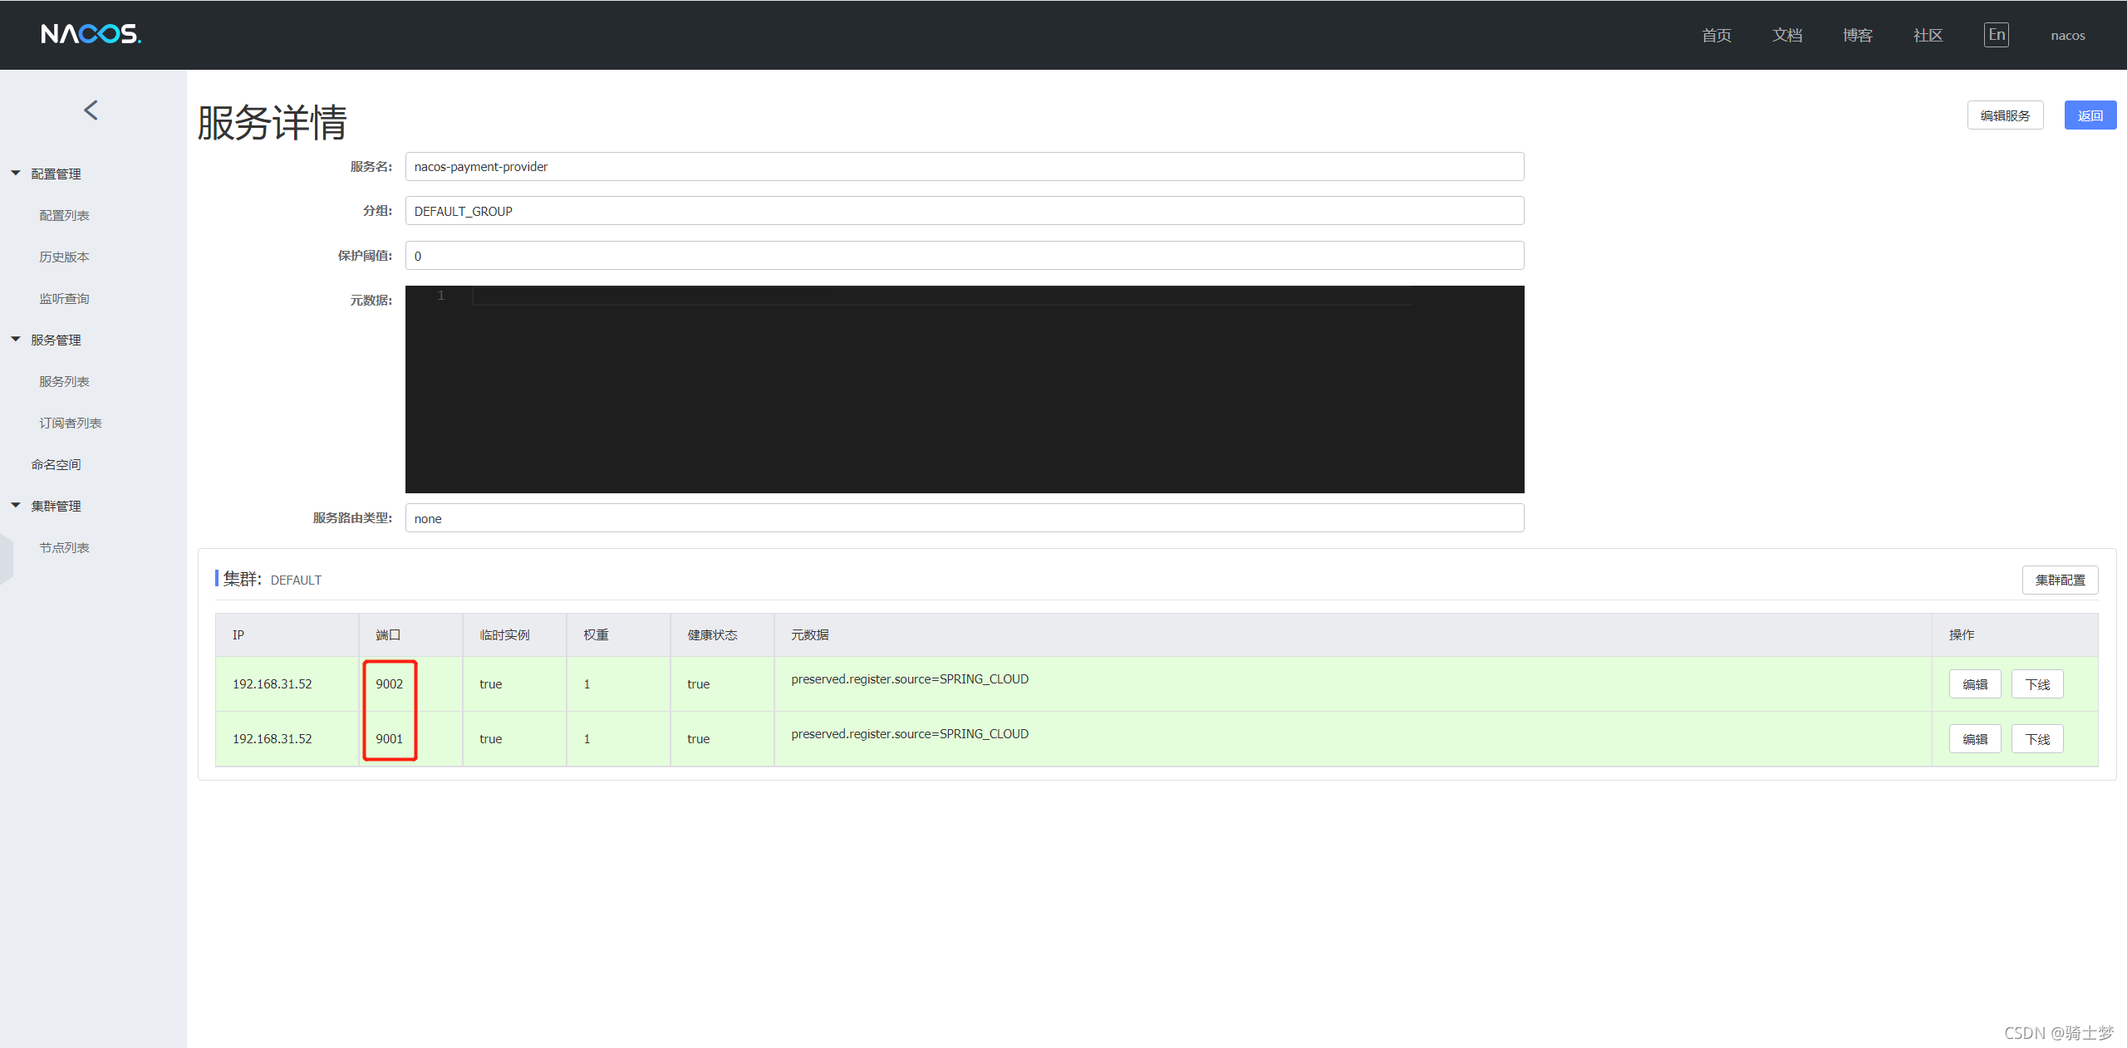This screenshot has height=1048, width=2127.
Task: Click 集群 DEFAULT label
Action: 272,579
